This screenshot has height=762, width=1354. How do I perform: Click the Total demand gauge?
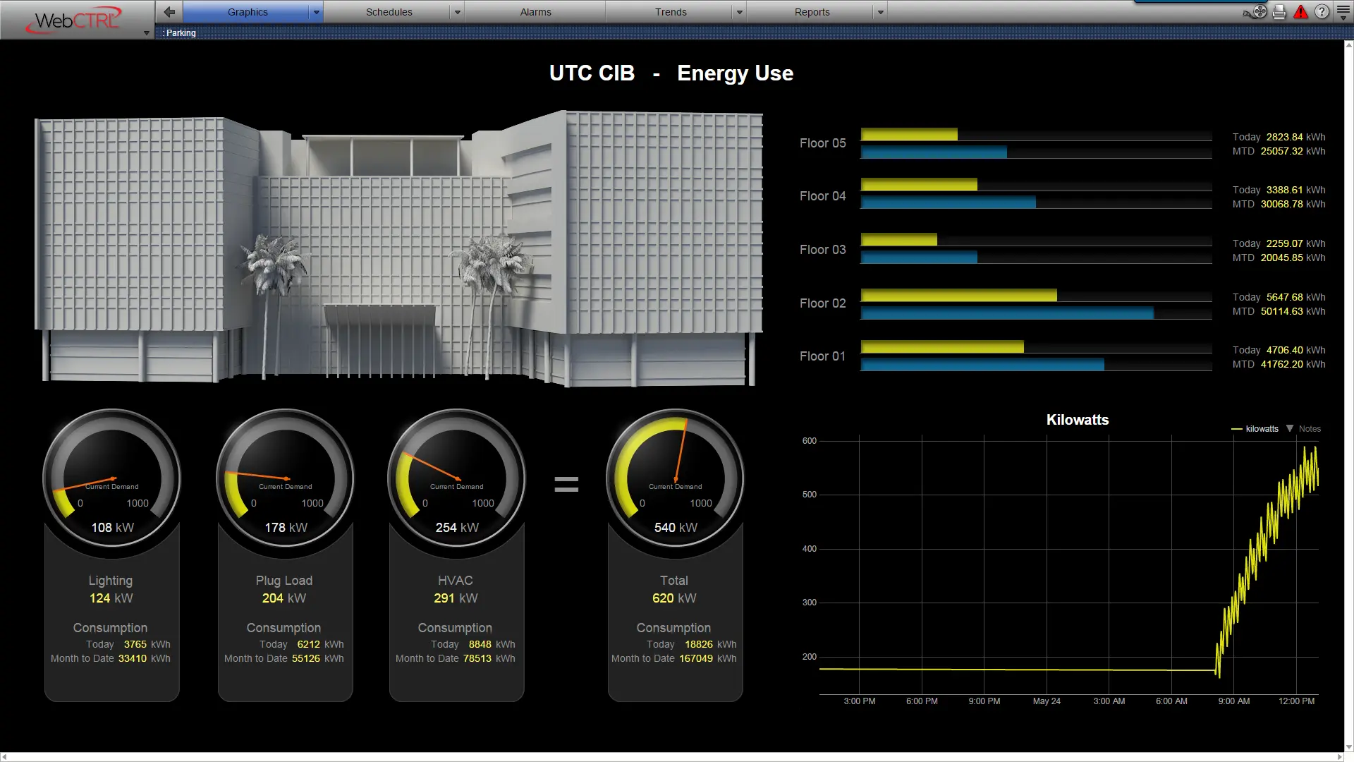click(676, 479)
